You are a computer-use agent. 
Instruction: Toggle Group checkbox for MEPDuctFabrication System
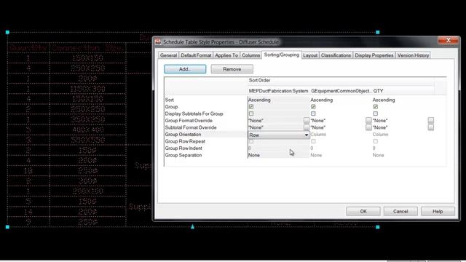point(251,107)
